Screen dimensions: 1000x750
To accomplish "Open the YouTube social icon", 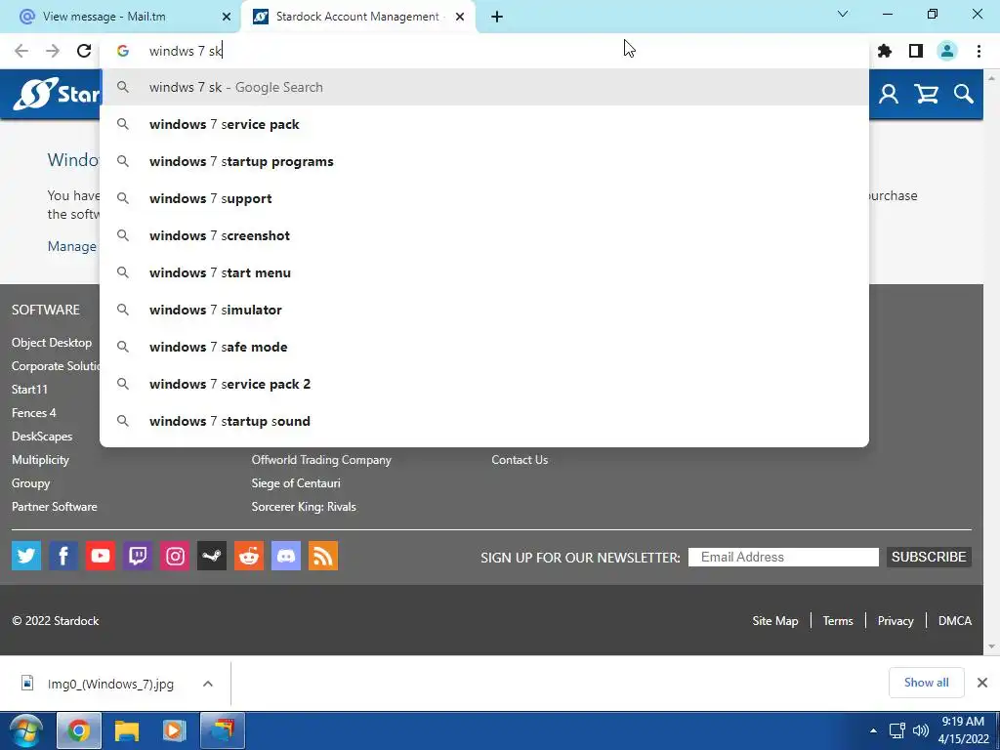I will click(101, 556).
